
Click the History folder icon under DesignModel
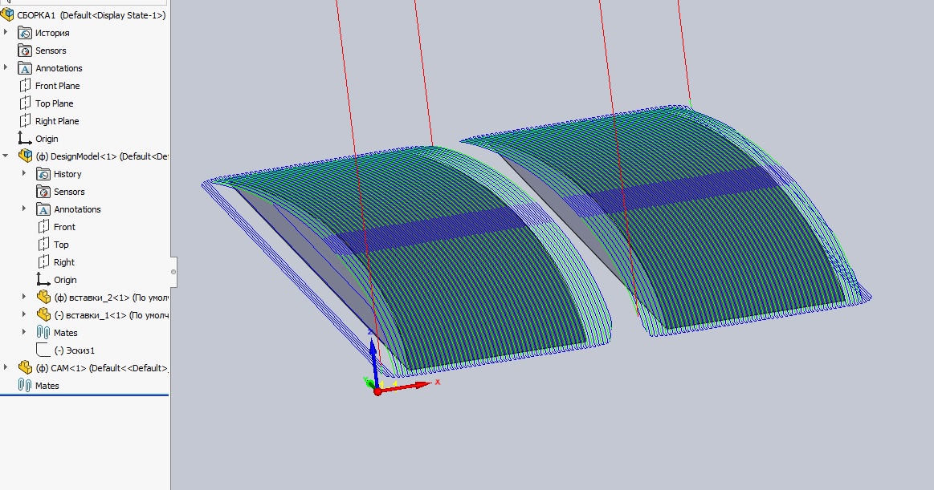click(43, 174)
